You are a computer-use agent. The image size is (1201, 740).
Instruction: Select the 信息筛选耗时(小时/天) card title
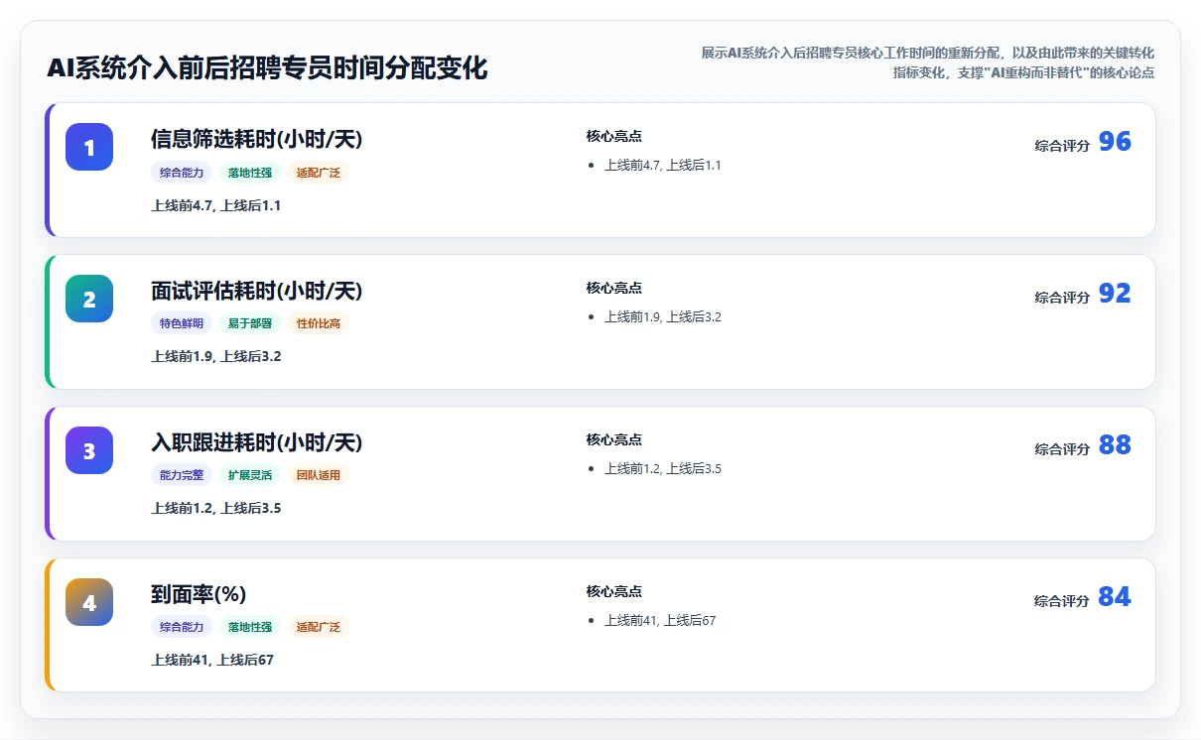click(256, 139)
